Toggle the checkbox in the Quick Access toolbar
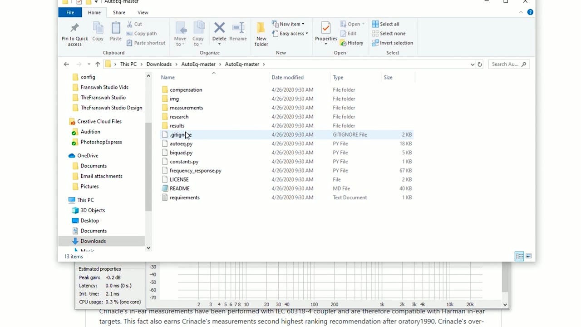Screen dimensions: 581x327 [x=79, y=2]
